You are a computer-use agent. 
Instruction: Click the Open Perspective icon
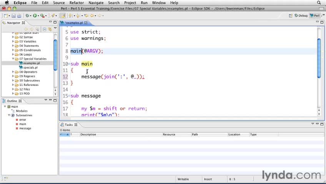point(290,16)
